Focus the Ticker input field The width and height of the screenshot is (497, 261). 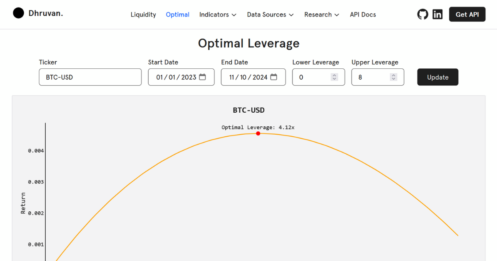90,77
